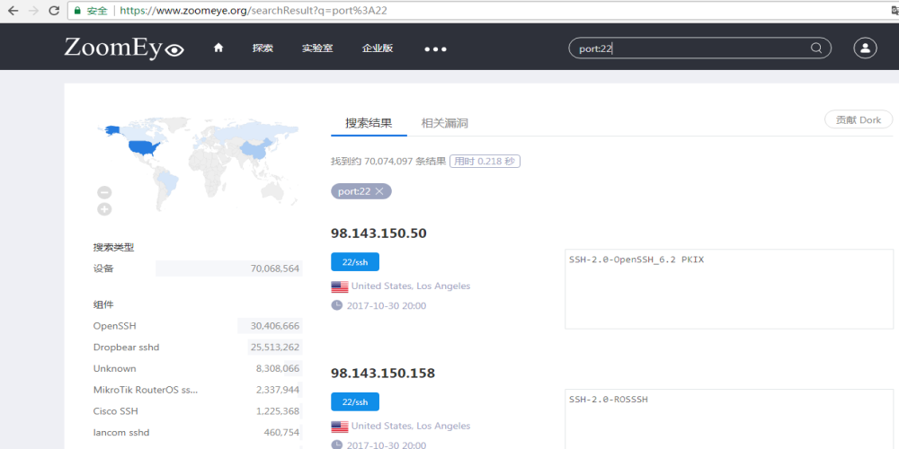This screenshot has height=449, width=899.
Task: Click the green secure padlock icon
Action: pos(78,11)
